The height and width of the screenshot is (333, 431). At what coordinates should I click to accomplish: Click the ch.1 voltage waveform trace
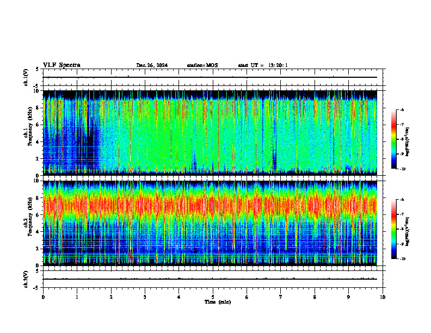point(210,77)
